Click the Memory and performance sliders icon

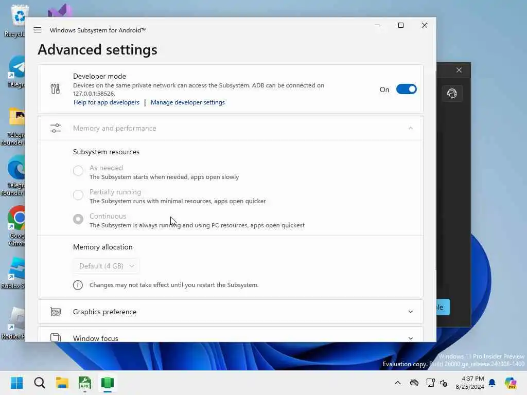click(x=56, y=128)
